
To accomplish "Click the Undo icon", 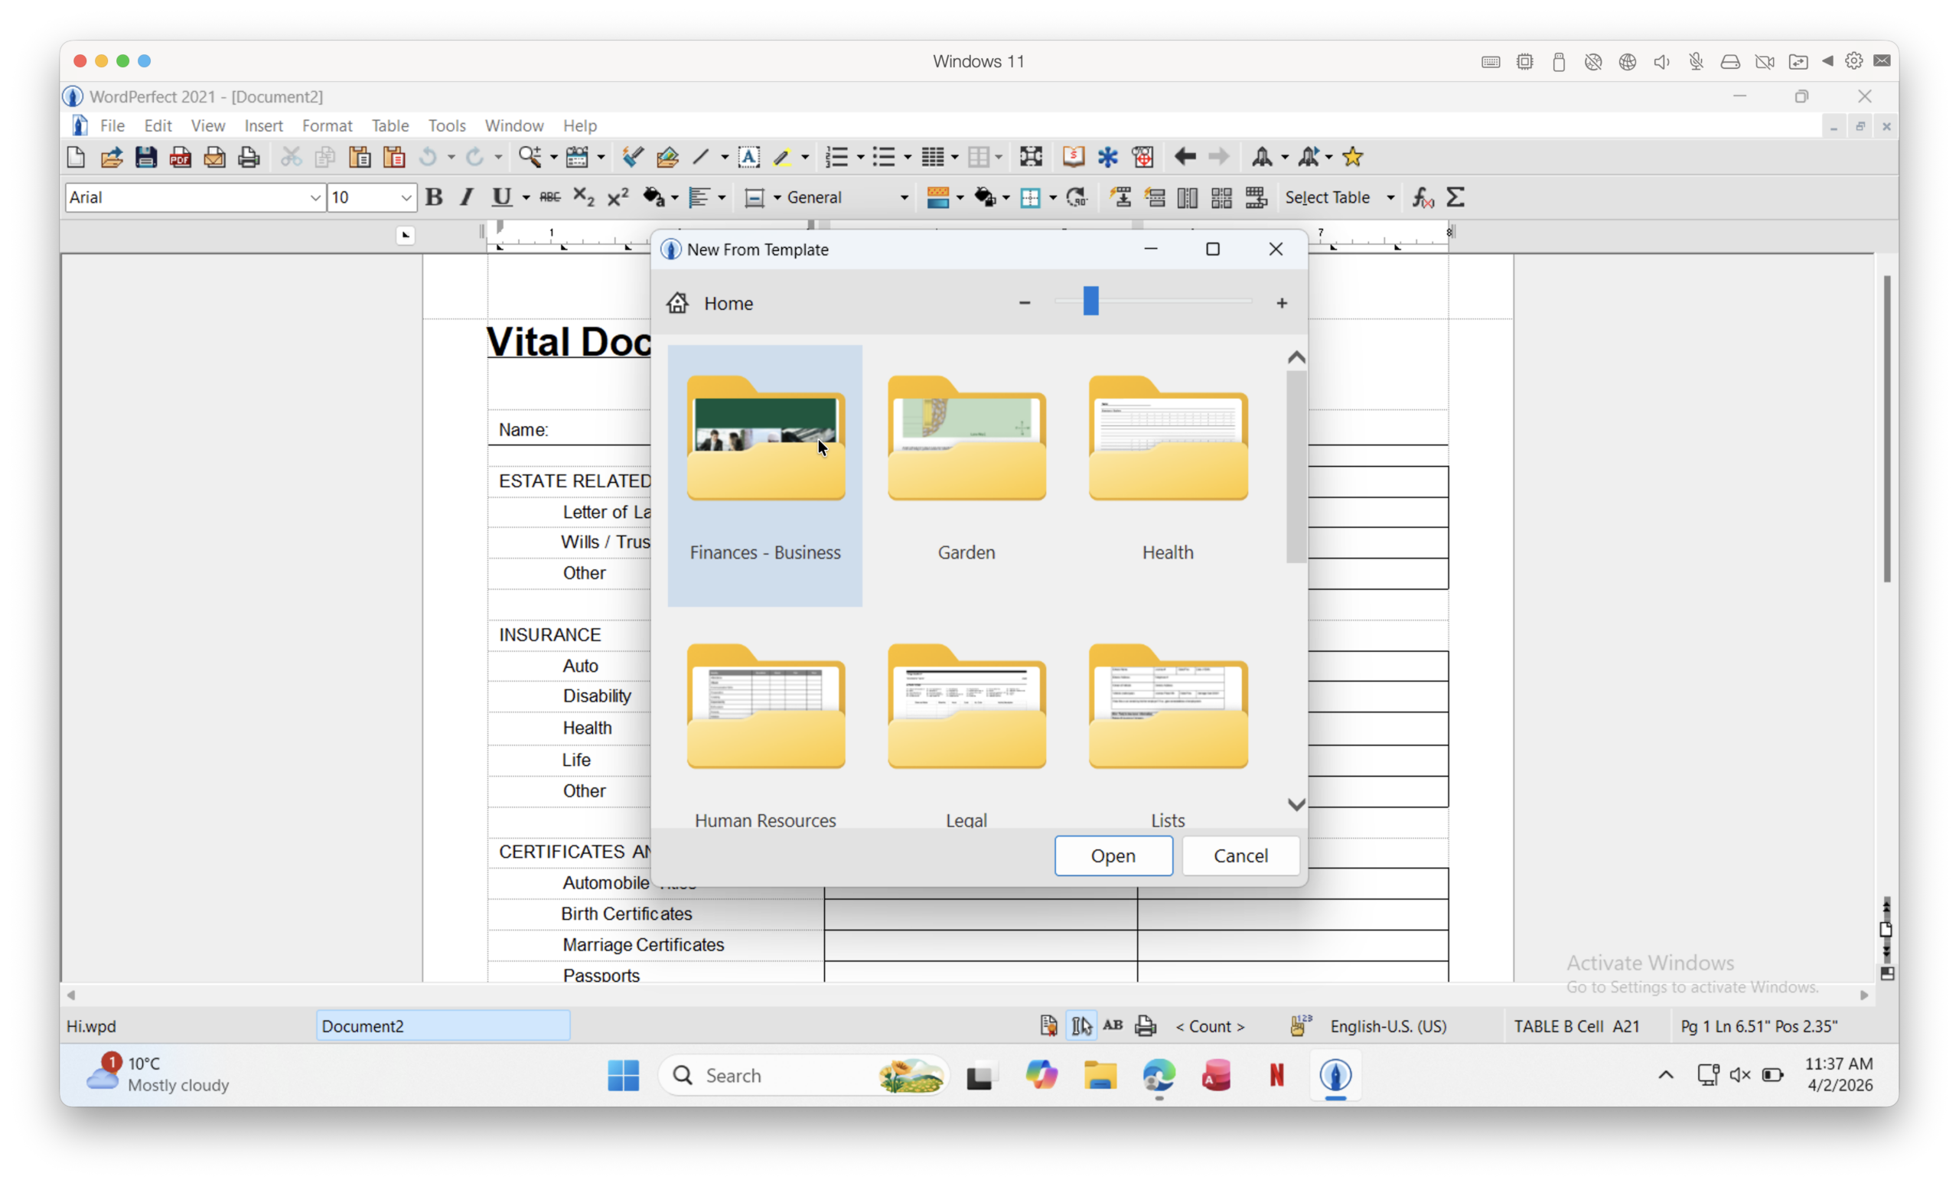I will click(x=428, y=157).
